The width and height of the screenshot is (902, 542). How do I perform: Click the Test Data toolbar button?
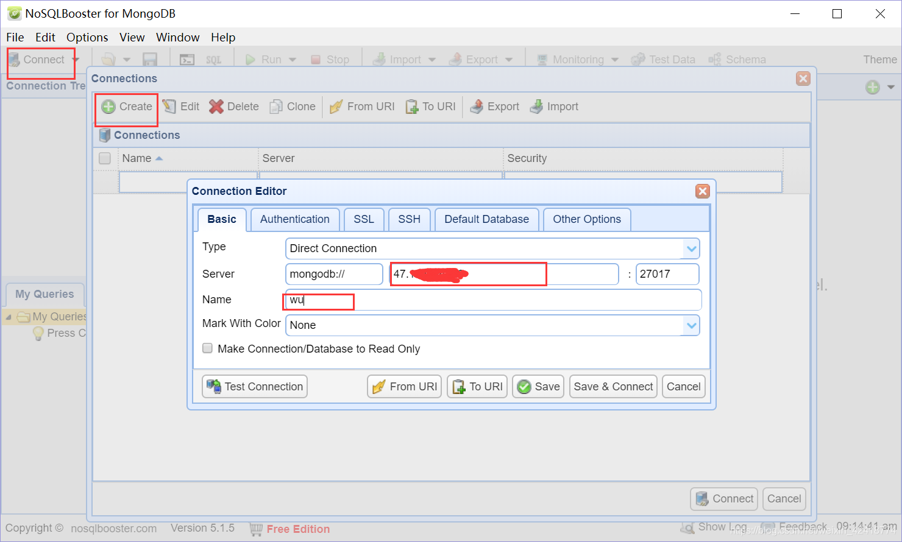[x=663, y=60]
